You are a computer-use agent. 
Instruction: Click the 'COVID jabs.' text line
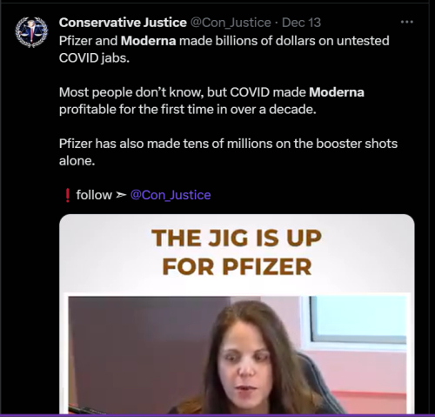click(94, 58)
